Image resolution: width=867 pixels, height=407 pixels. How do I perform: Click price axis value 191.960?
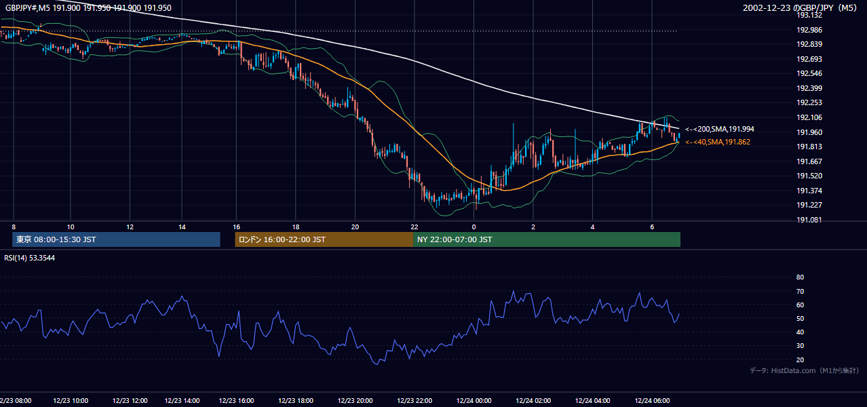point(809,132)
